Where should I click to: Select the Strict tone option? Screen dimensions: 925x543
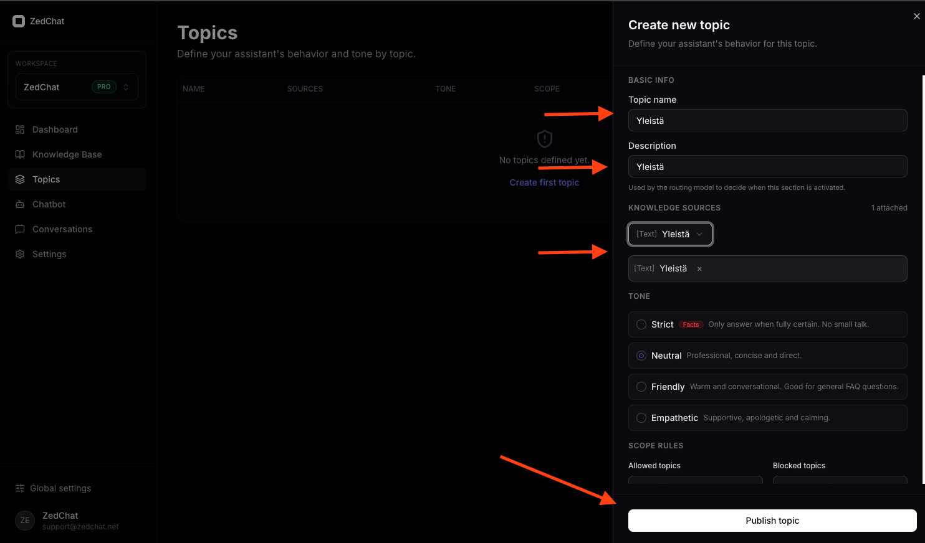[641, 324]
